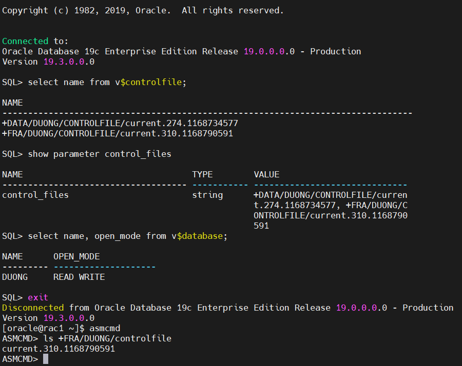Click the 'ls +FRA/DUONG/controlfile' command line

coord(107,338)
